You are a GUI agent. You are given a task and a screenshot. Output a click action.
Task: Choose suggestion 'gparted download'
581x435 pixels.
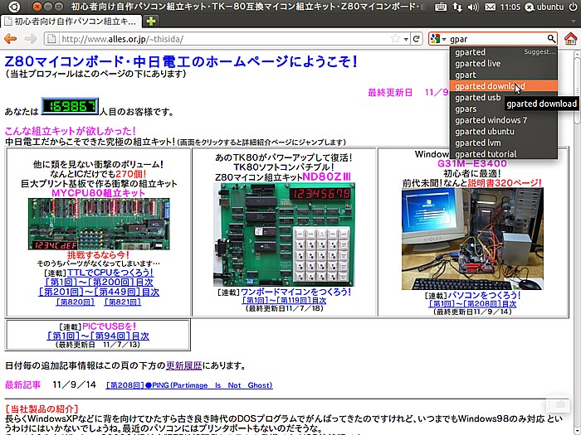pyautogui.click(x=503, y=86)
